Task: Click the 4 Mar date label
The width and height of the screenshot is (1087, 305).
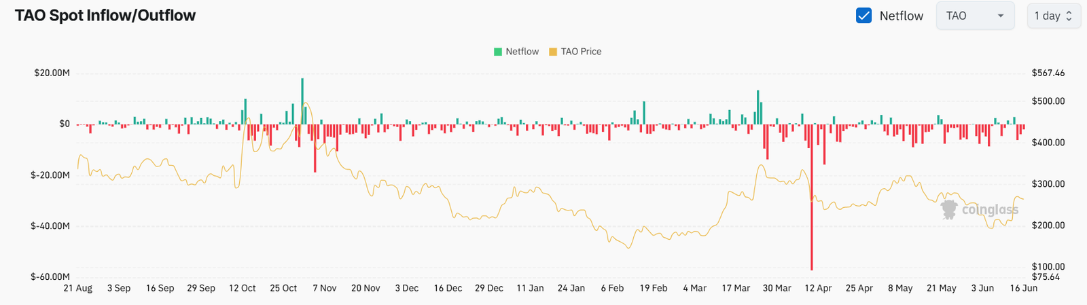Action: [x=694, y=288]
